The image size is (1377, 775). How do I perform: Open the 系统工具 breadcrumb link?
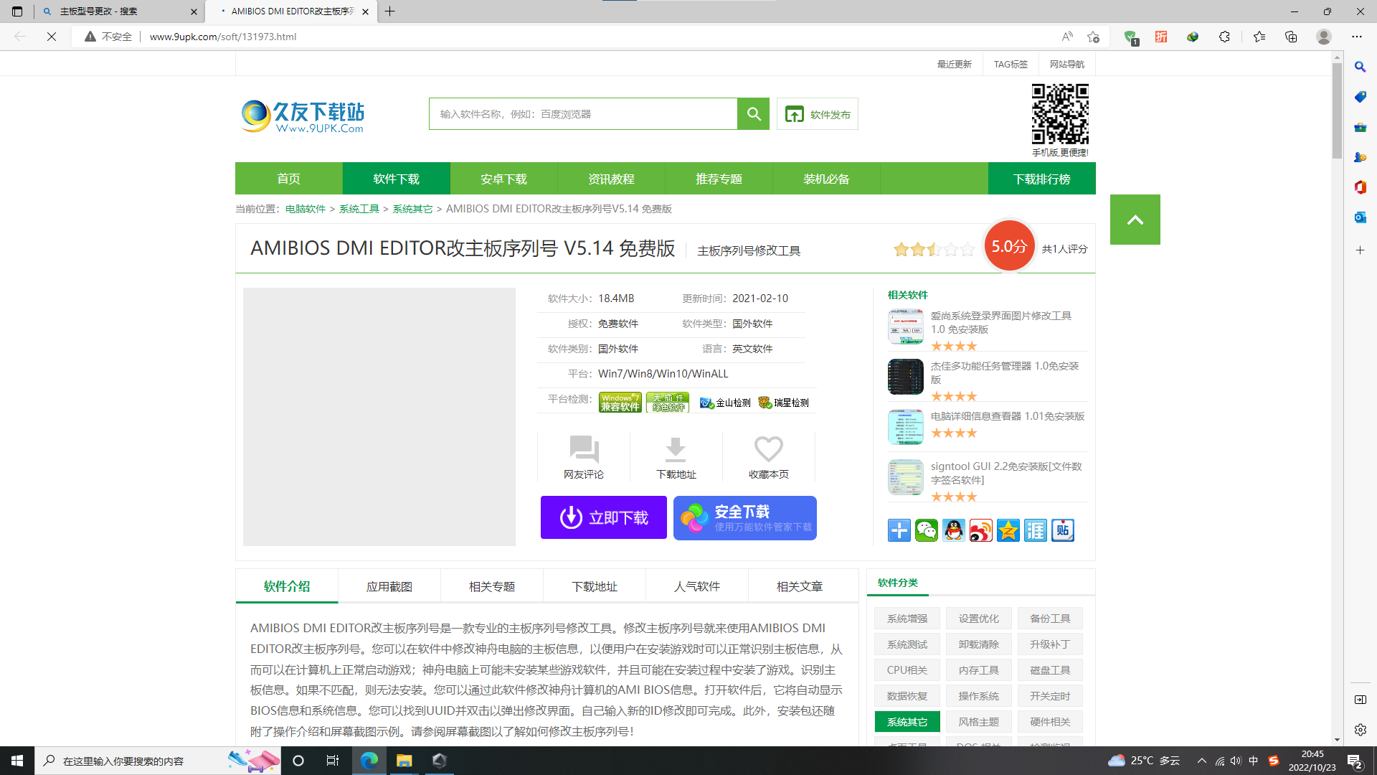(359, 209)
